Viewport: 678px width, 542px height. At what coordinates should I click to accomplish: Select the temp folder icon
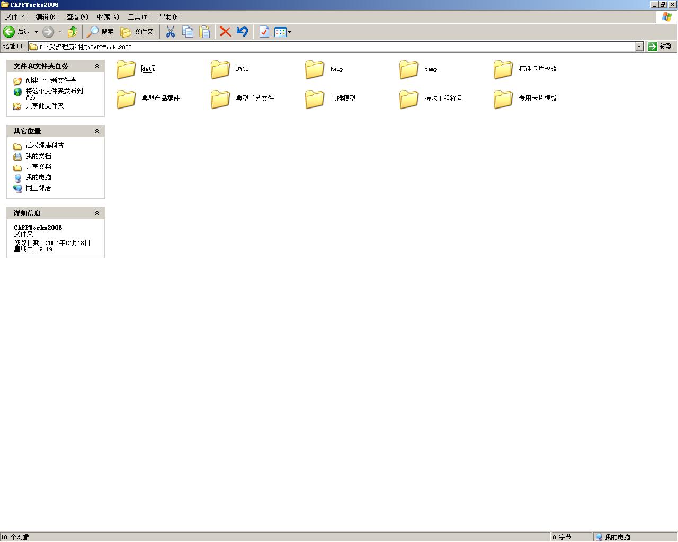[409, 69]
